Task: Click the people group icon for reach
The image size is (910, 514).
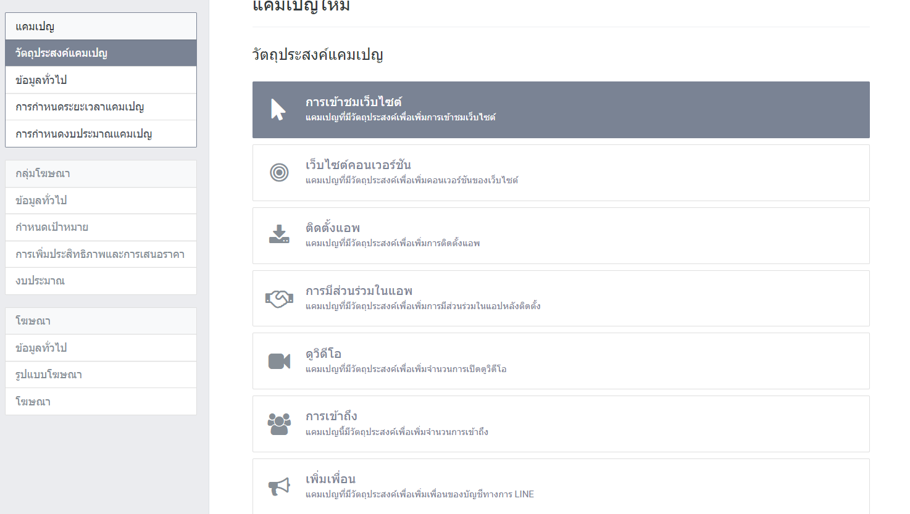Action: pos(279,424)
